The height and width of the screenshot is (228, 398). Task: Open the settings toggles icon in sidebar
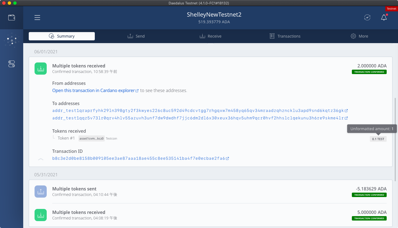[x=12, y=64]
